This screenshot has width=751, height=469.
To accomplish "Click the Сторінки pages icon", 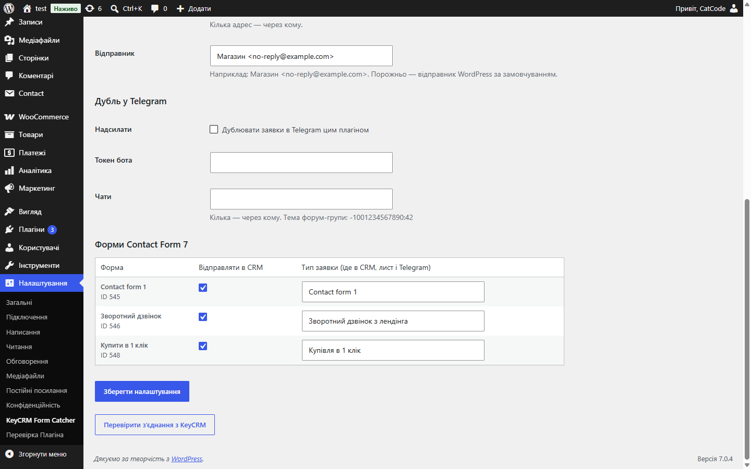I will pyautogui.click(x=9, y=58).
